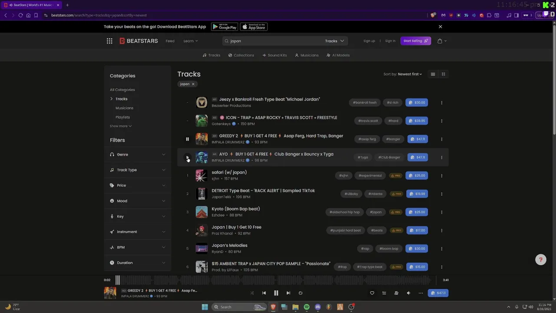Expand the Duration filter

click(137, 263)
